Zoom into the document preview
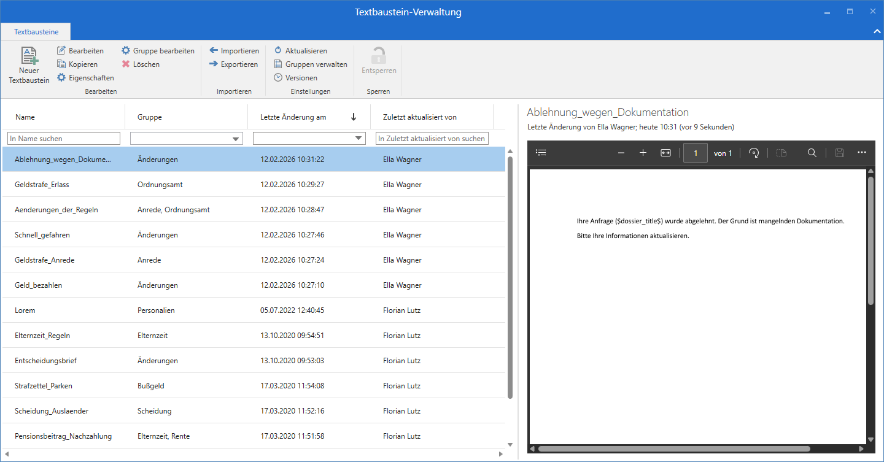884x462 pixels. click(x=643, y=152)
